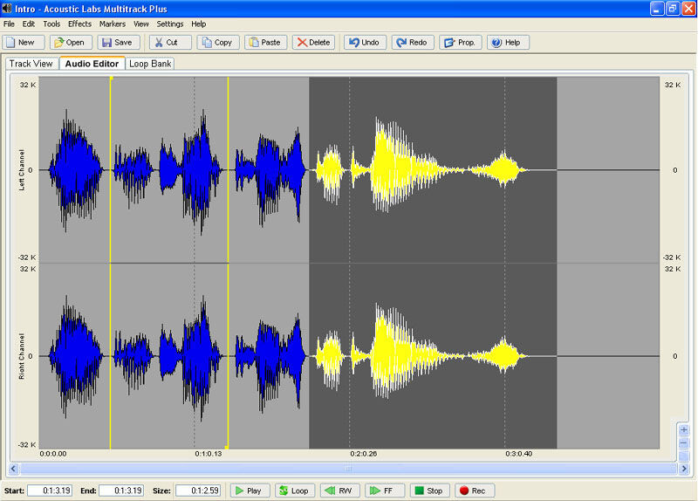This screenshot has width=698, height=501.
Task: Copy the selected audio with Copy button
Action: coord(218,42)
